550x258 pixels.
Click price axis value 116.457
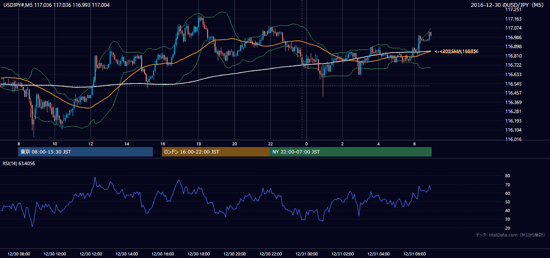513,93
